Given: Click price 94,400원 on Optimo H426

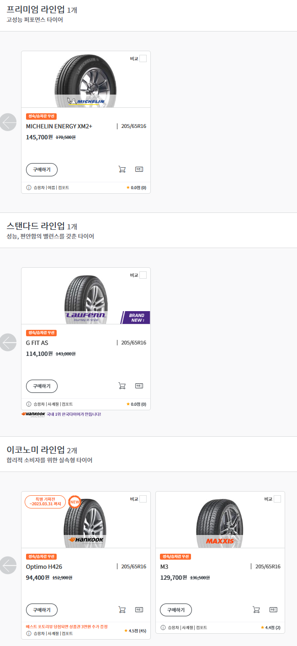Looking at the screenshot, I should pyautogui.click(x=37, y=577).
